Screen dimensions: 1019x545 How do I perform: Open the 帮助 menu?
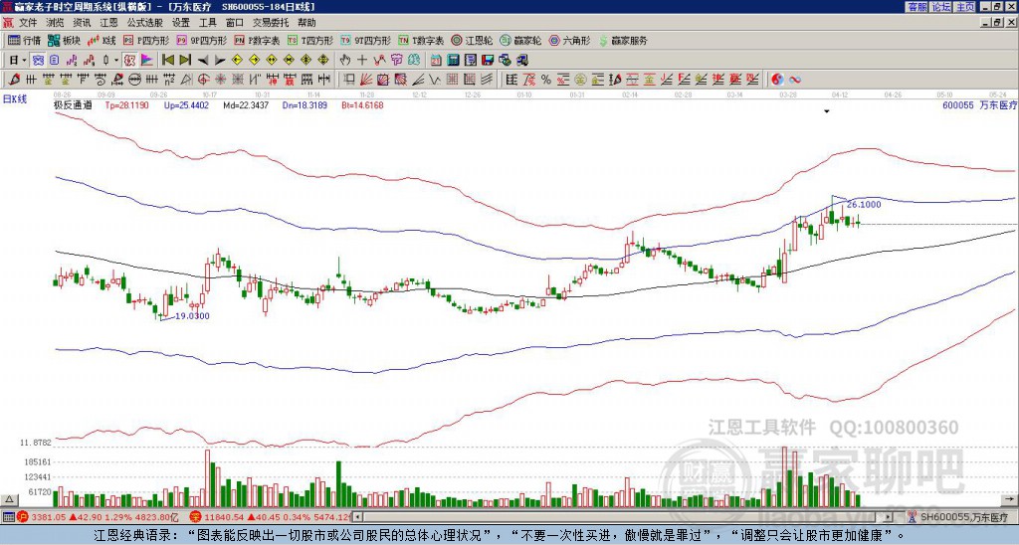[306, 23]
